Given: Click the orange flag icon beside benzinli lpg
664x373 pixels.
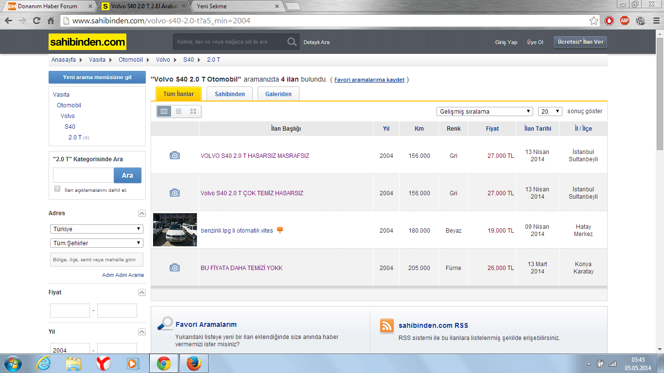Looking at the screenshot, I should coord(280,230).
